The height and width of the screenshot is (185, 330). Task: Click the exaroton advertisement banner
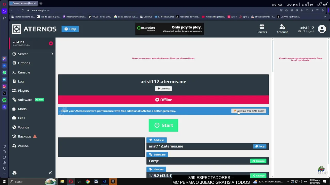point(169,29)
